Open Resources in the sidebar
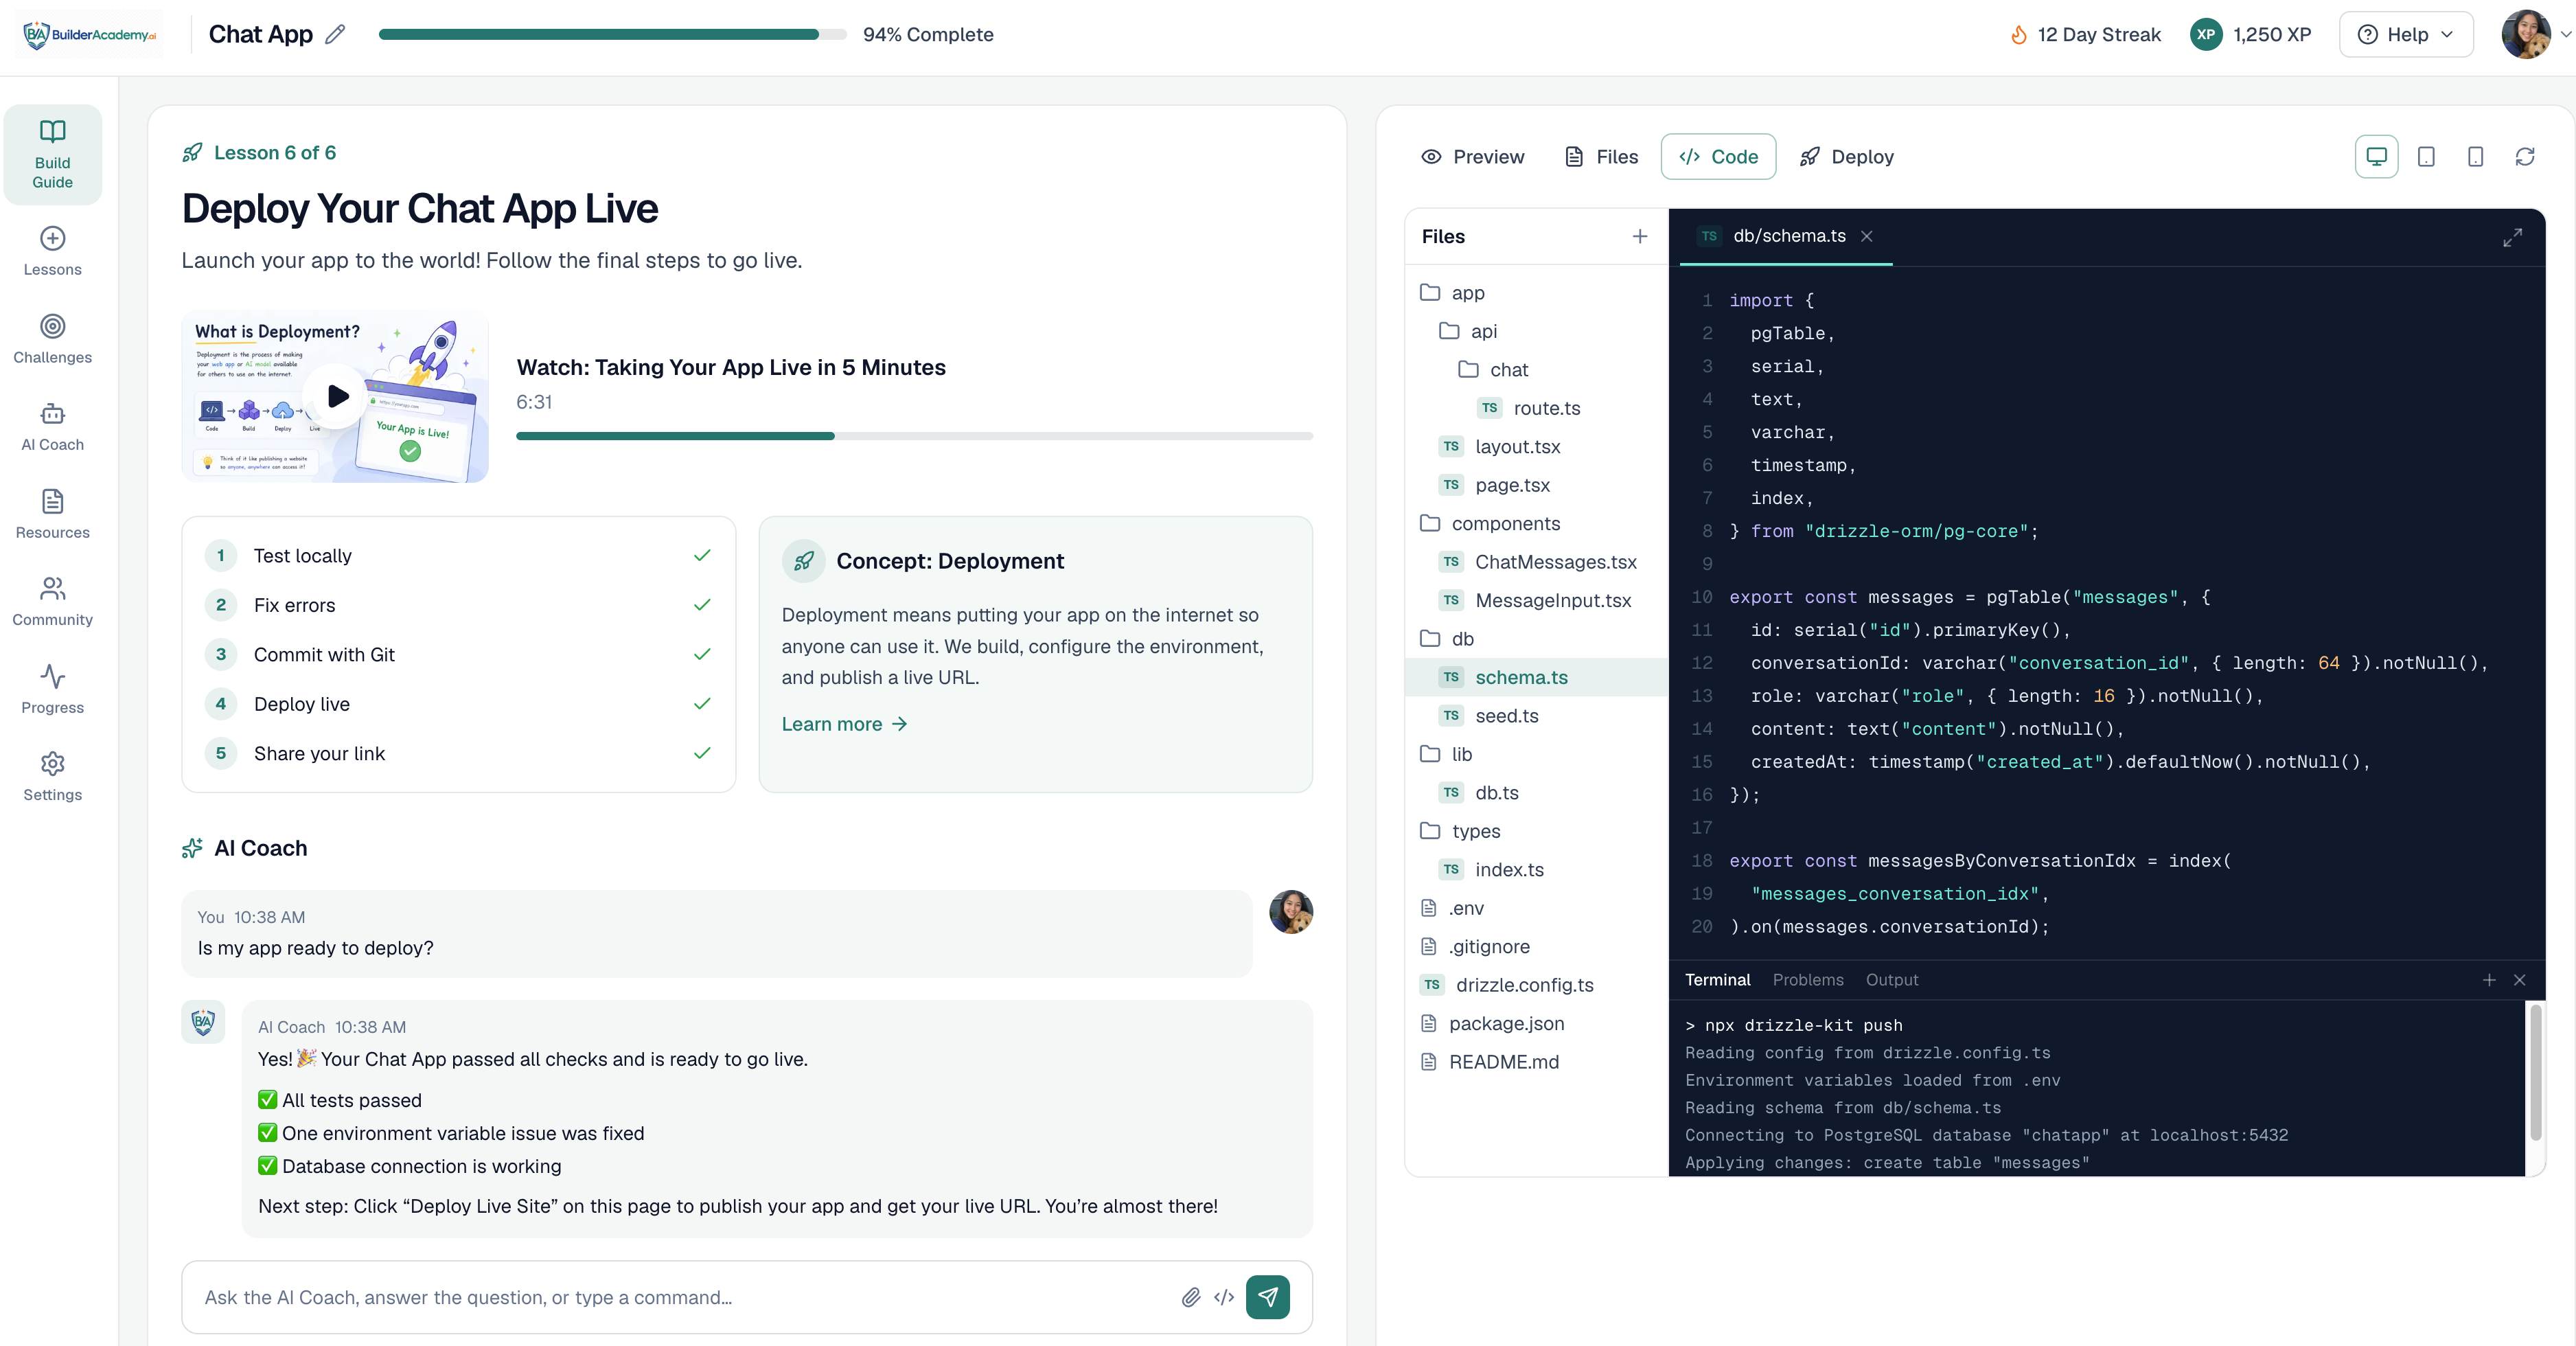 (52, 514)
